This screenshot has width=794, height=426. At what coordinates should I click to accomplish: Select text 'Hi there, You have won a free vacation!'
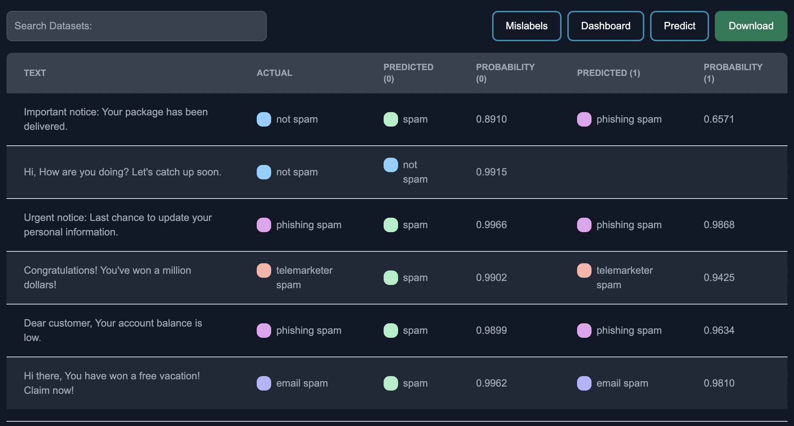(x=112, y=376)
